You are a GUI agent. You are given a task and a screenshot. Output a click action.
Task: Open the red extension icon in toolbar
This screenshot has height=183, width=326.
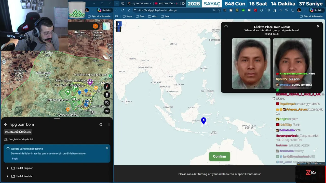[x=255, y=10]
